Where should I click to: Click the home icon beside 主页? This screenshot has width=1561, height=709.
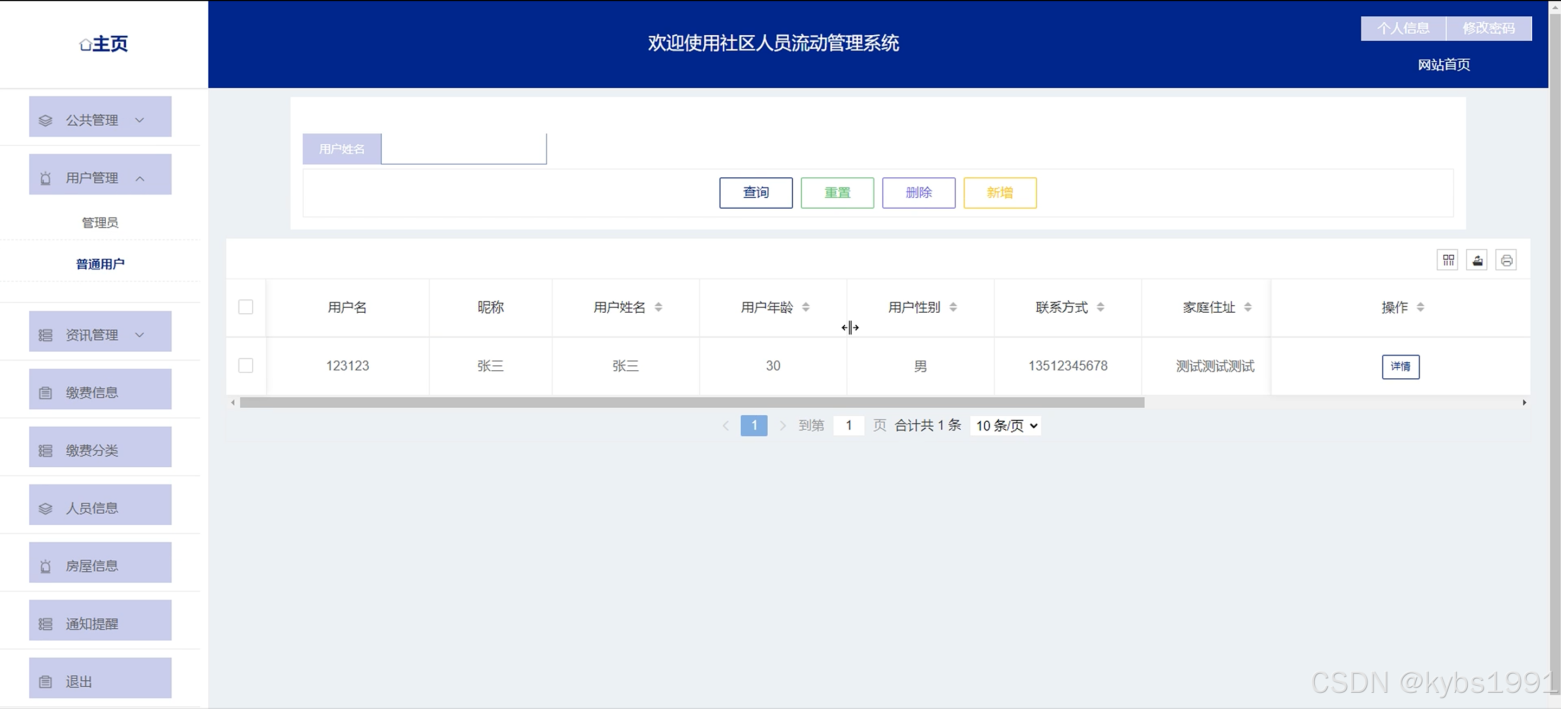point(86,45)
